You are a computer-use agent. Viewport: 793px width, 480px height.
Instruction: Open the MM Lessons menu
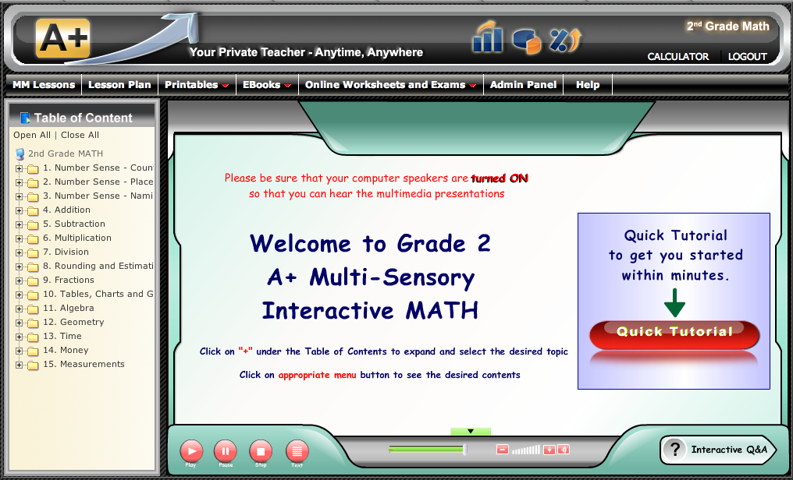pos(44,84)
